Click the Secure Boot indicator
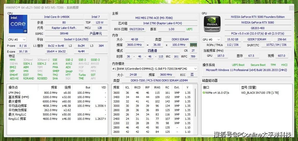This screenshot has height=141, width=298. coord(258,65)
